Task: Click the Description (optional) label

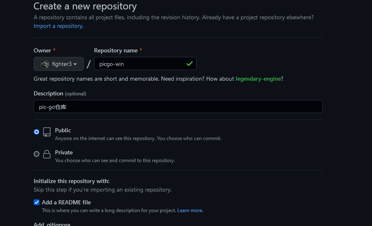Action: click(x=60, y=93)
